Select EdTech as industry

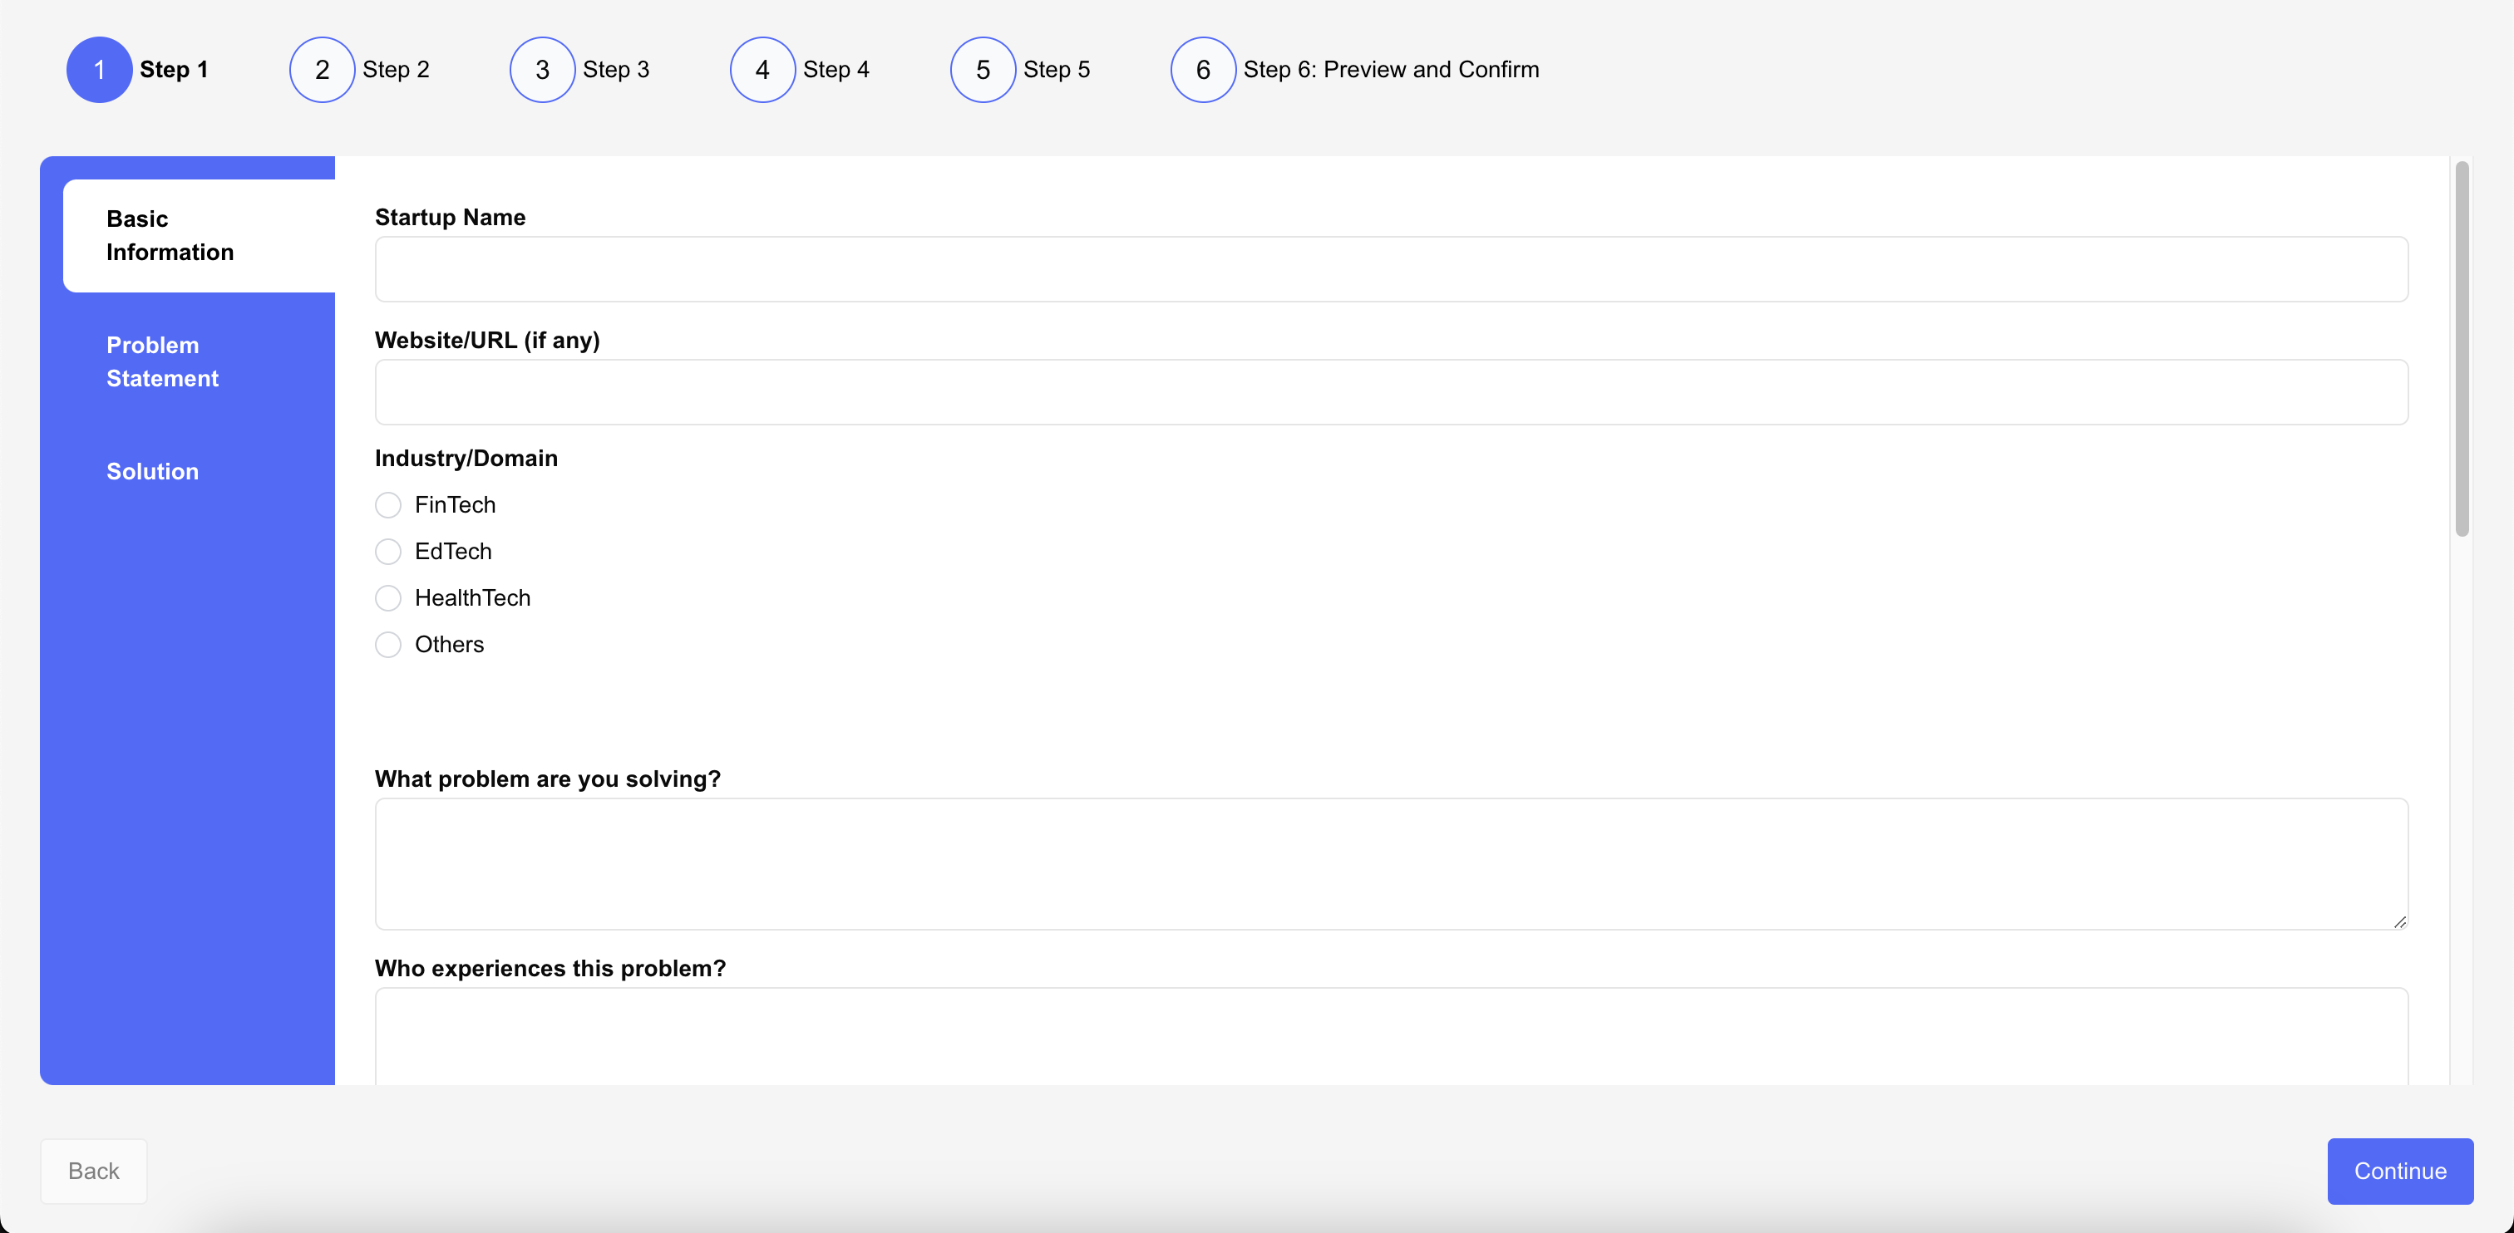[x=388, y=551]
